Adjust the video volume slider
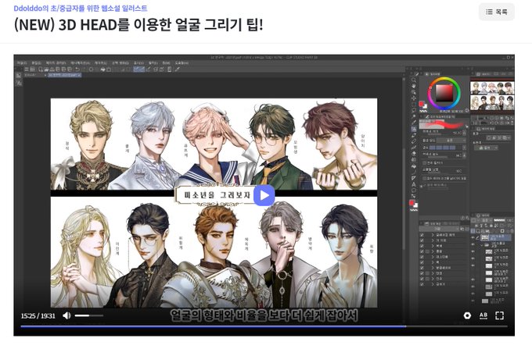 pos(89,315)
